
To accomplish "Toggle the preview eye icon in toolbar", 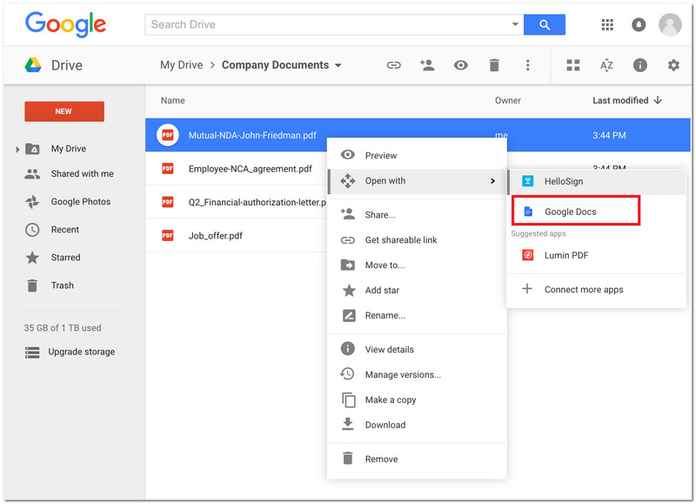I will [460, 65].
